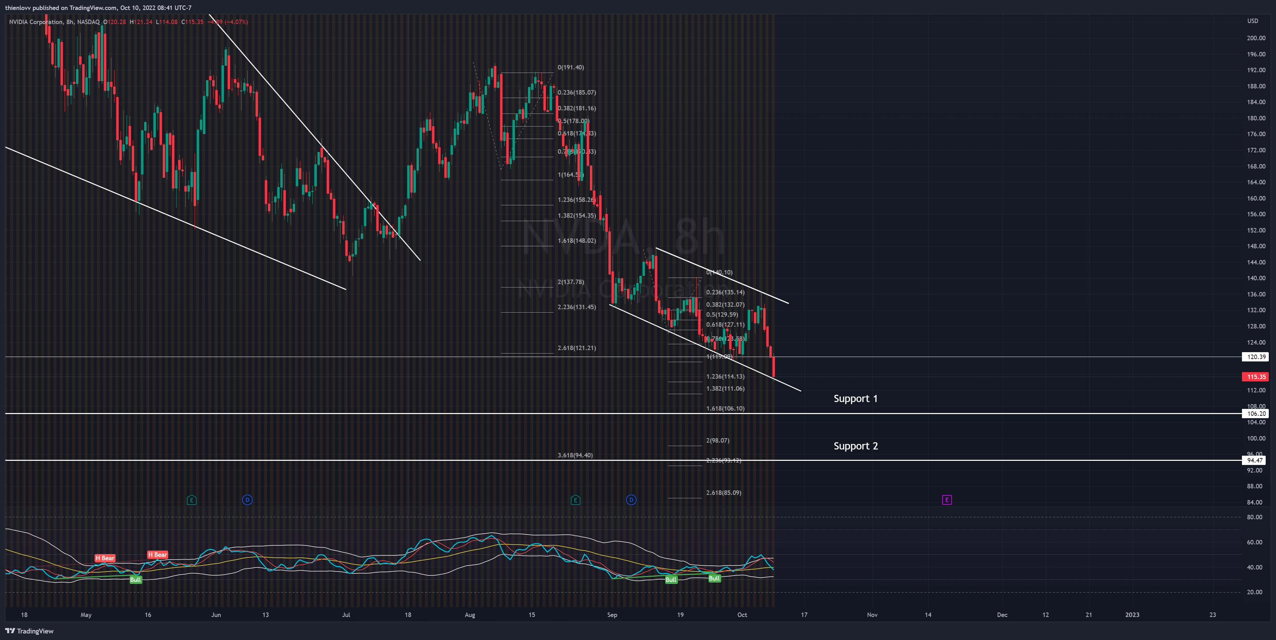1276x640 pixels.
Task: Click the Nov label on time axis
Action: (x=872, y=615)
